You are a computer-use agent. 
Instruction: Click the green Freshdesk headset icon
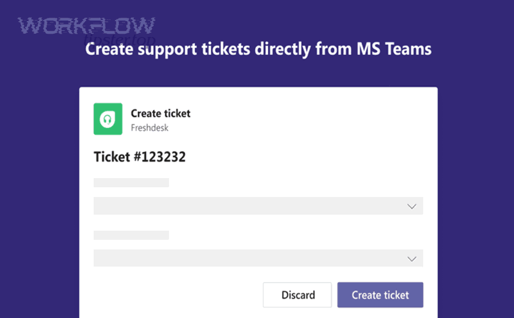click(108, 119)
